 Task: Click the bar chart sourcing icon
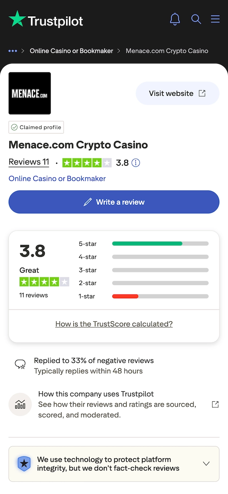pos(20,404)
